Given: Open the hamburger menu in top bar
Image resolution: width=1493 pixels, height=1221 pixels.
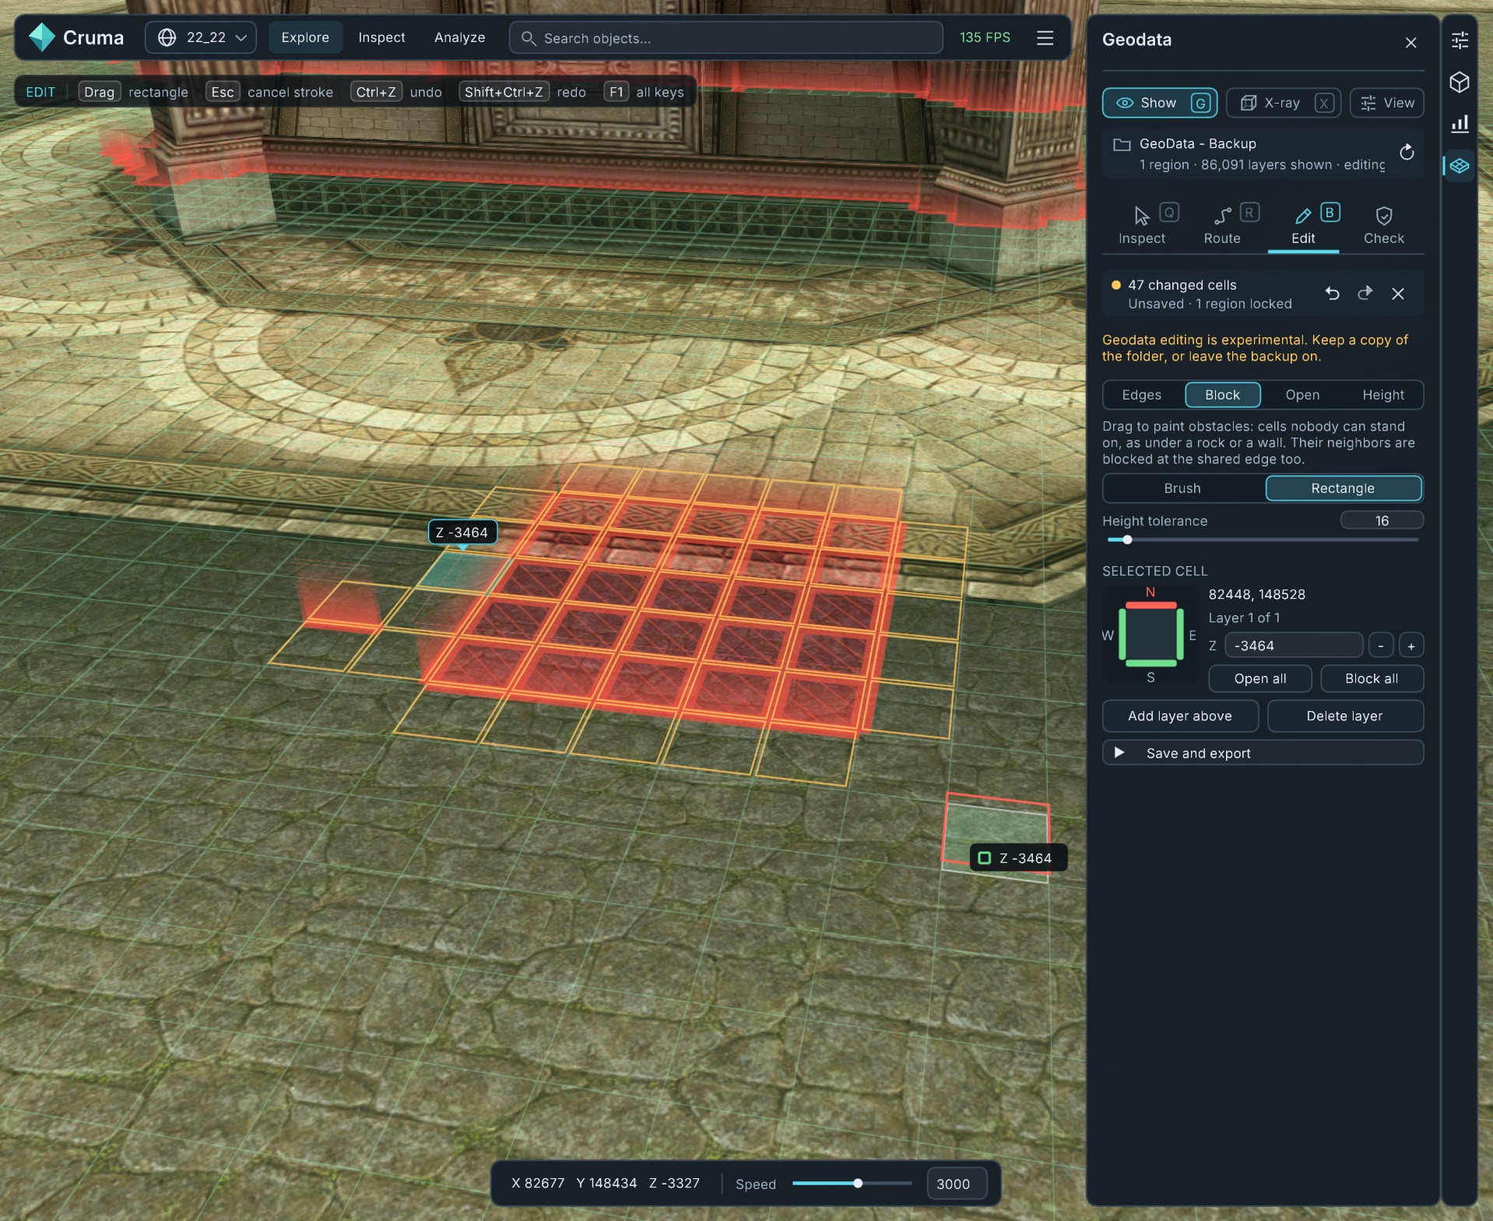Looking at the screenshot, I should pos(1045,37).
